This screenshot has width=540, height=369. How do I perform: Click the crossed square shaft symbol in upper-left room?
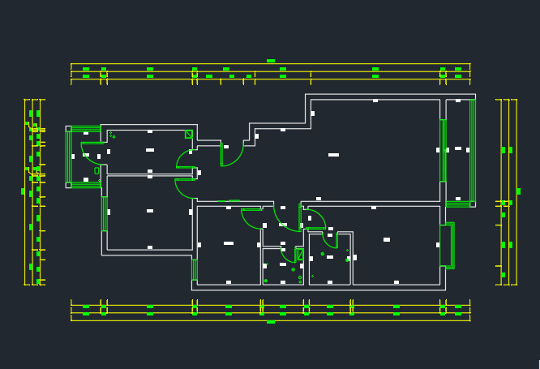[x=189, y=135]
